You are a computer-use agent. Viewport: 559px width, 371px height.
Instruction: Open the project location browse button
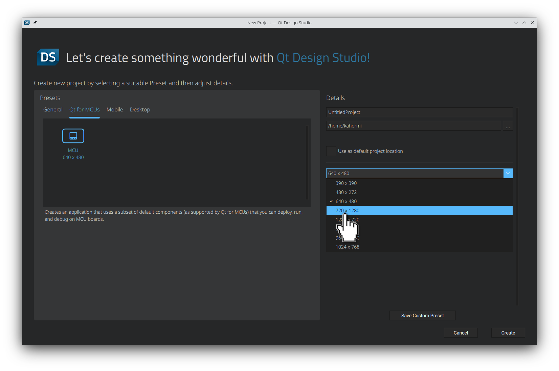point(508,126)
